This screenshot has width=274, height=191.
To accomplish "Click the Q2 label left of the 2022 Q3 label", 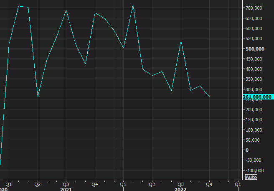I will coord(152,184).
